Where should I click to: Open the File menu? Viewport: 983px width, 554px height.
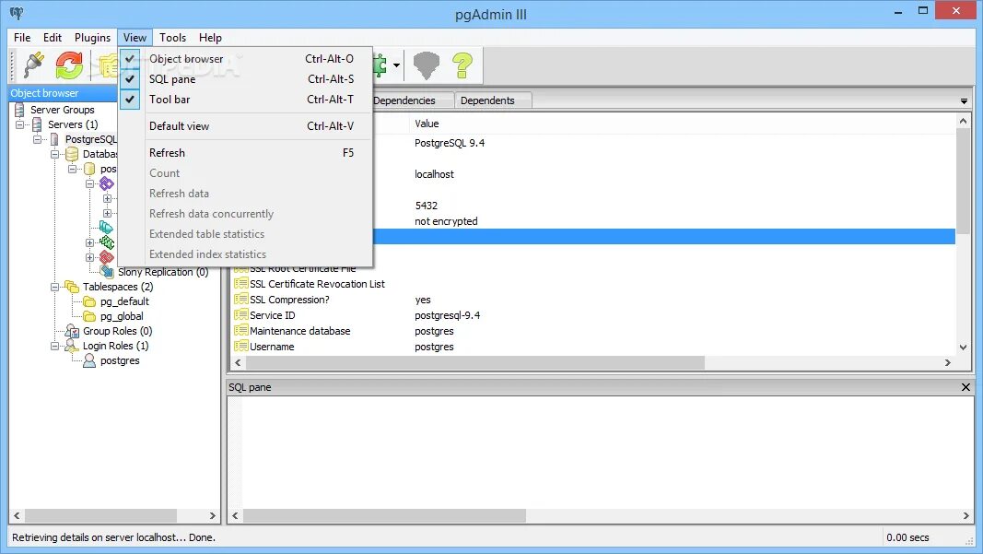(22, 38)
